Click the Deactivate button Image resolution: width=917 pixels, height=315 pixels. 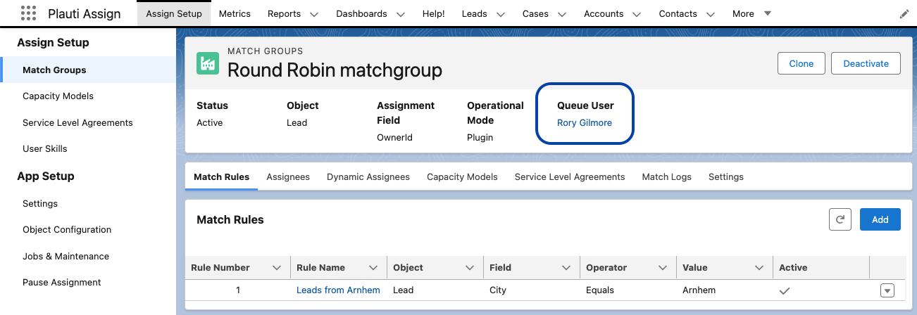pos(866,63)
